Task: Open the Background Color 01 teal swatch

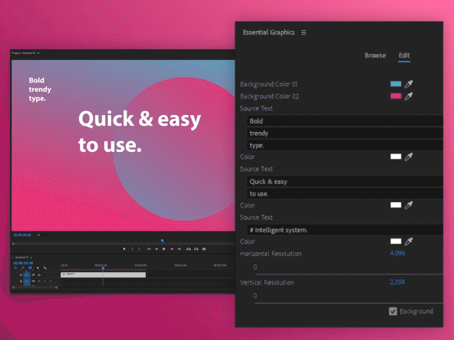Action: (396, 84)
